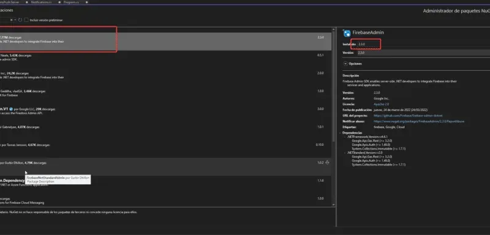490x235 pixels.
Task: Click the scroll-down arrow of package list
Action: (x=333, y=204)
